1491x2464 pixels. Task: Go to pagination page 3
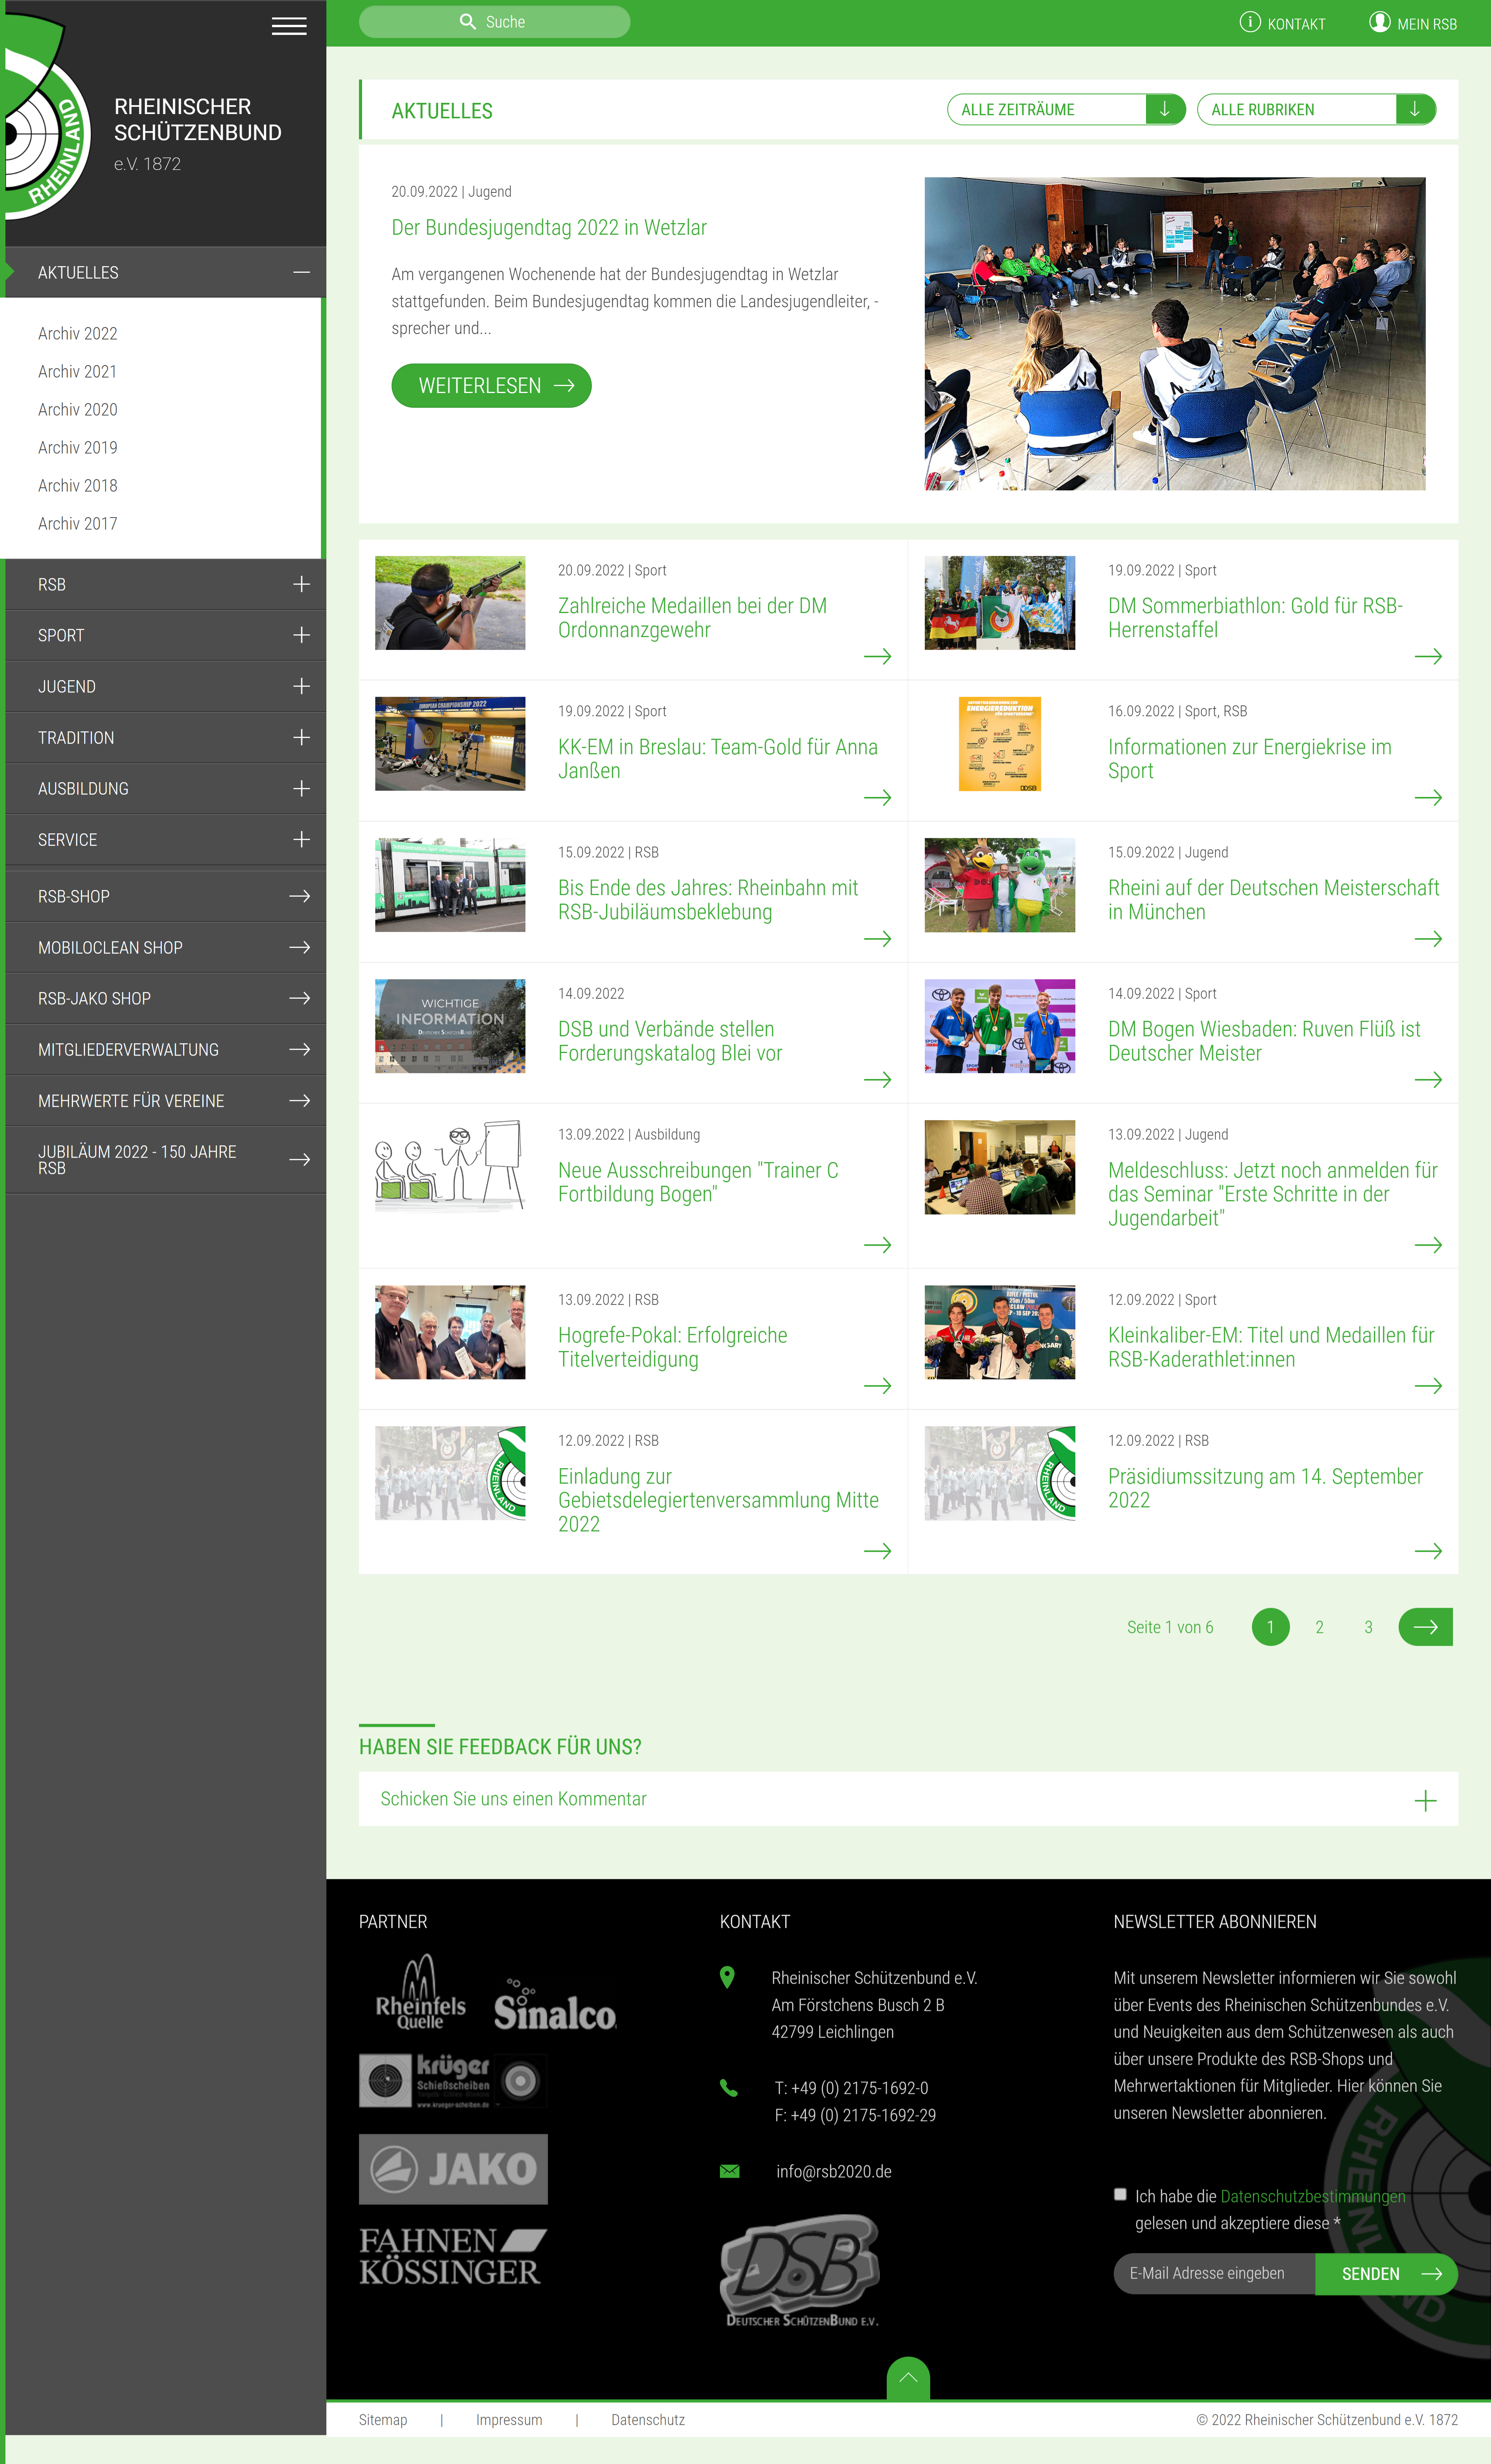1368,1627
